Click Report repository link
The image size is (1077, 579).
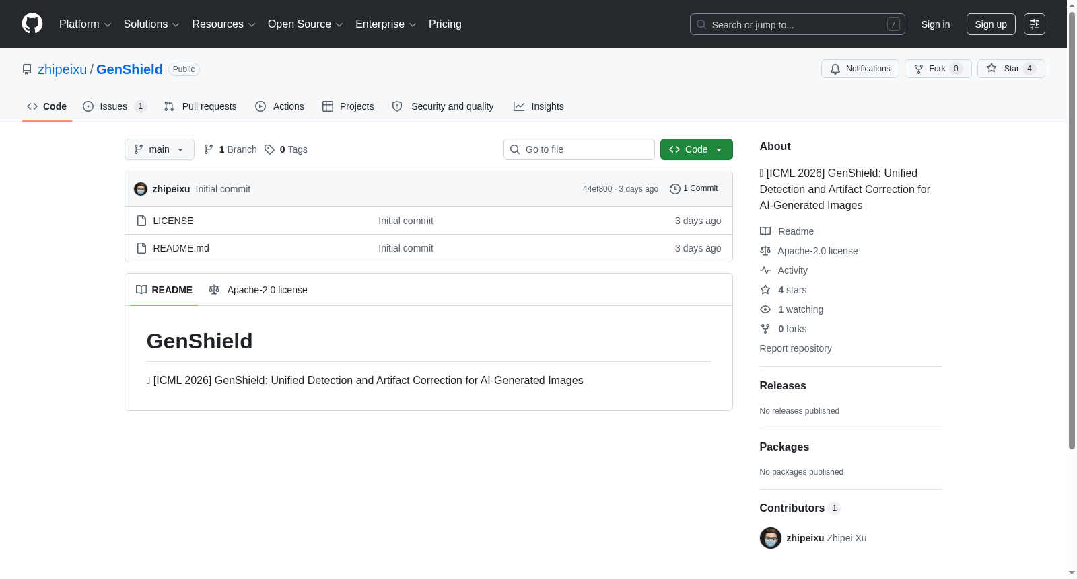pyautogui.click(x=796, y=348)
